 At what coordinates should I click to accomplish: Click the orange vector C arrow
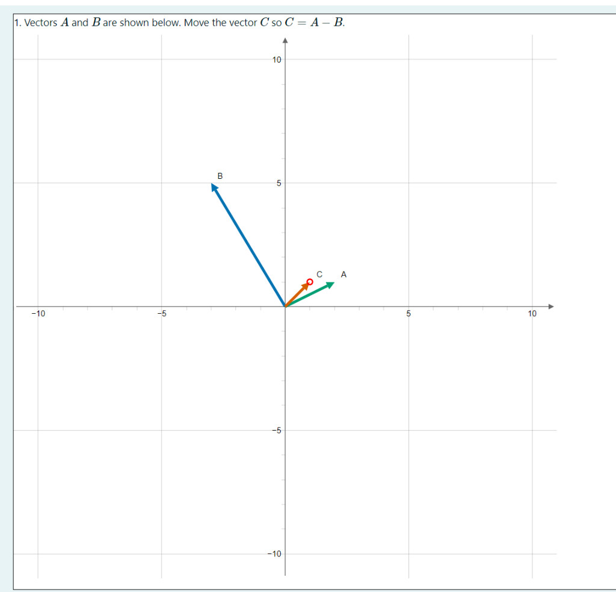pos(299,293)
